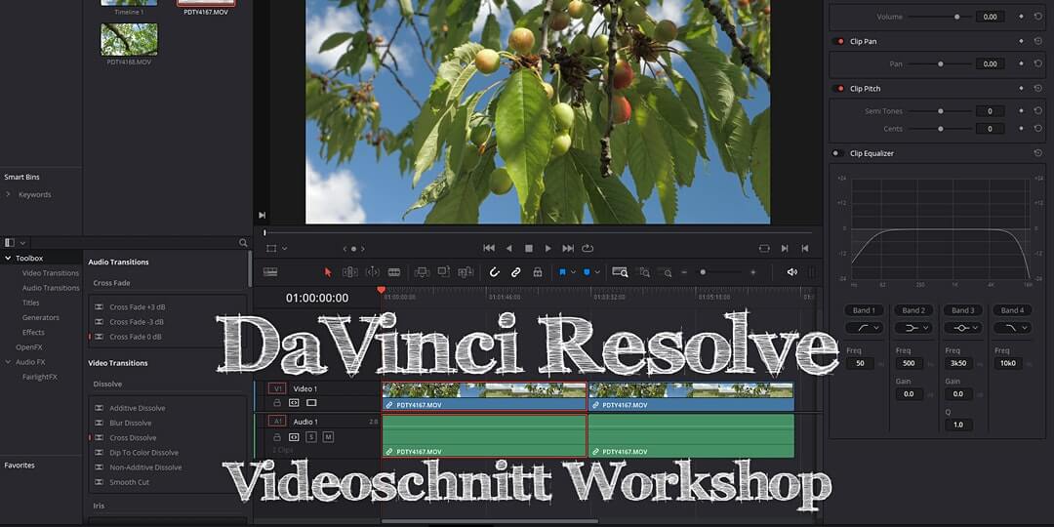
Task: Reset the Clip Equalizer settings
Action: point(1038,153)
